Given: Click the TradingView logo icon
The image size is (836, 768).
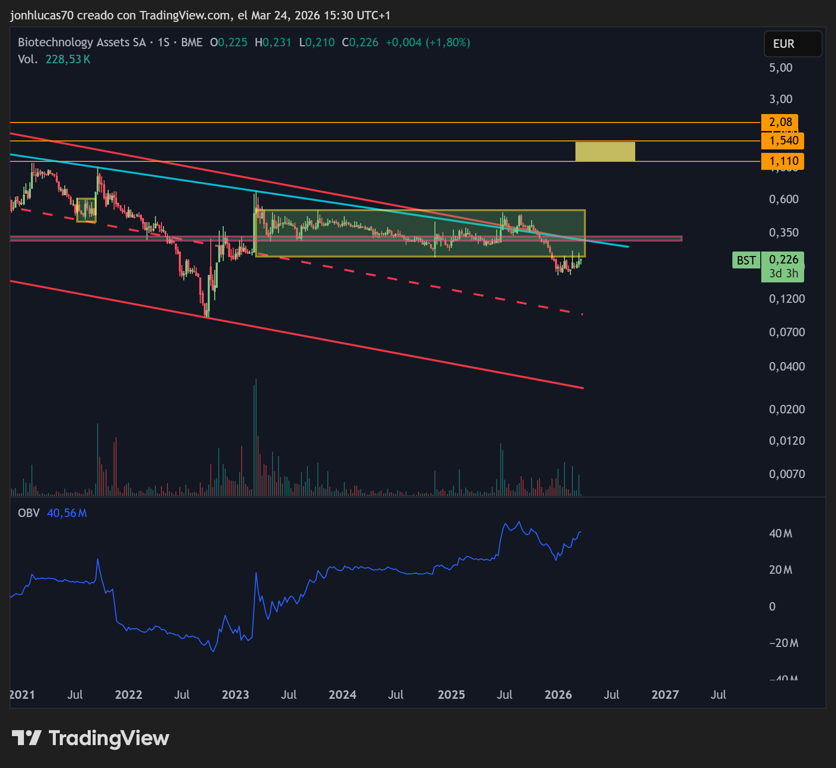Looking at the screenshot, I should pyautogui.click(x=26, y=738).
